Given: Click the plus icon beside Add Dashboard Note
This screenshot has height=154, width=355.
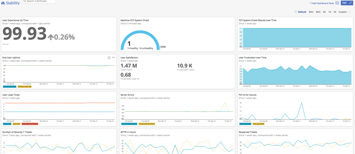Looking at the screenshot, I should (x=311, y=3).
